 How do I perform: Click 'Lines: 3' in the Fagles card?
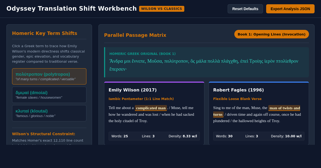coord(252,136)
